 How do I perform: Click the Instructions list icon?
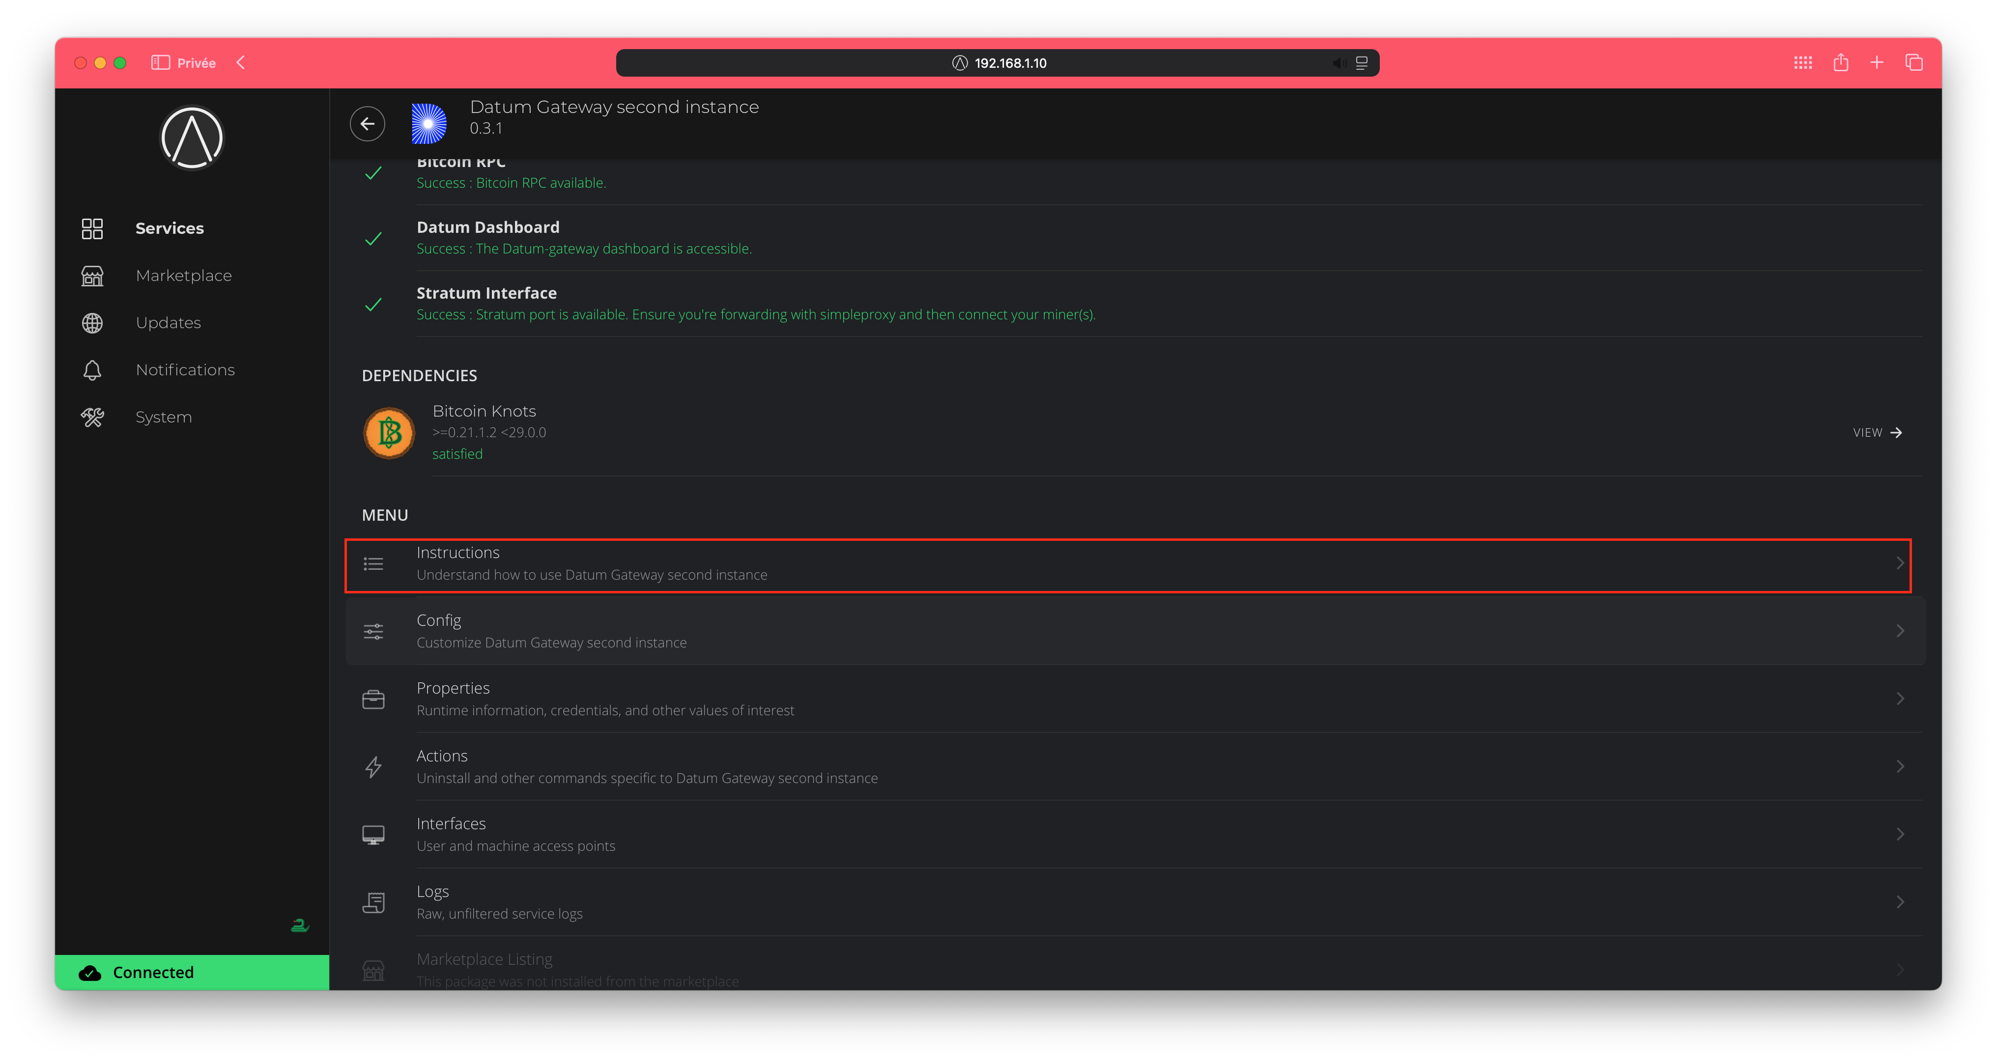coord(373,564)
